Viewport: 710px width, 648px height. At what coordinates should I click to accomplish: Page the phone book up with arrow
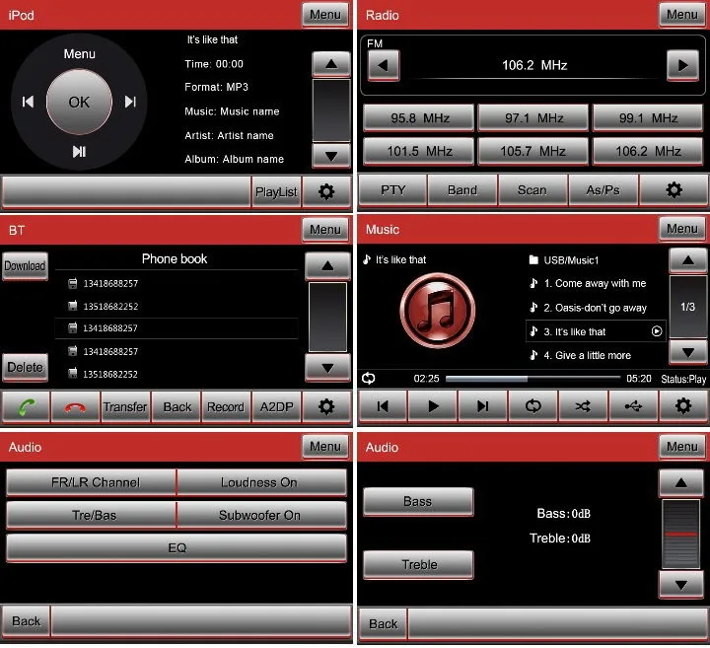pos(327,266)
